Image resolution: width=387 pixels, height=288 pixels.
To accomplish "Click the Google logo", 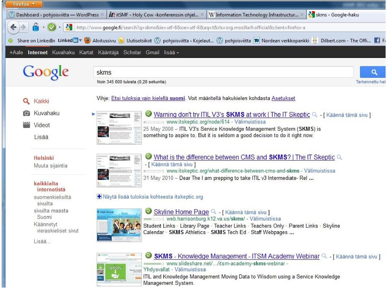I will coord(46,72).
